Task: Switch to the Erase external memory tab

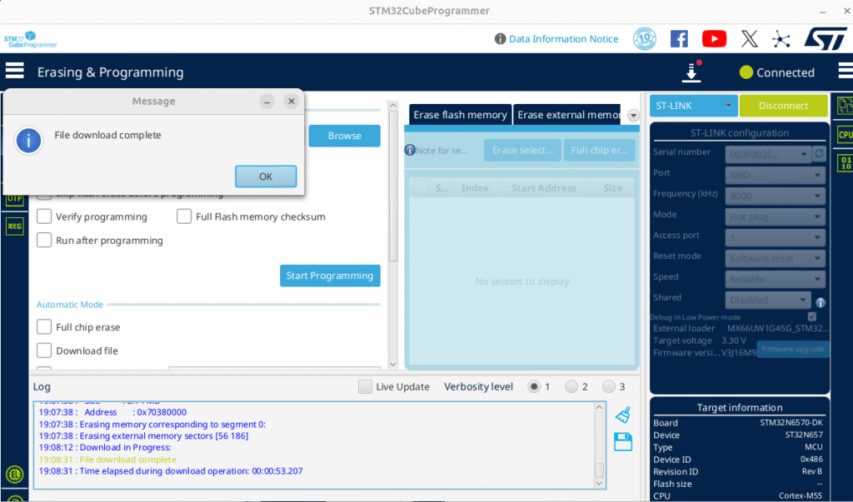Action: click(x=566, y=114)
